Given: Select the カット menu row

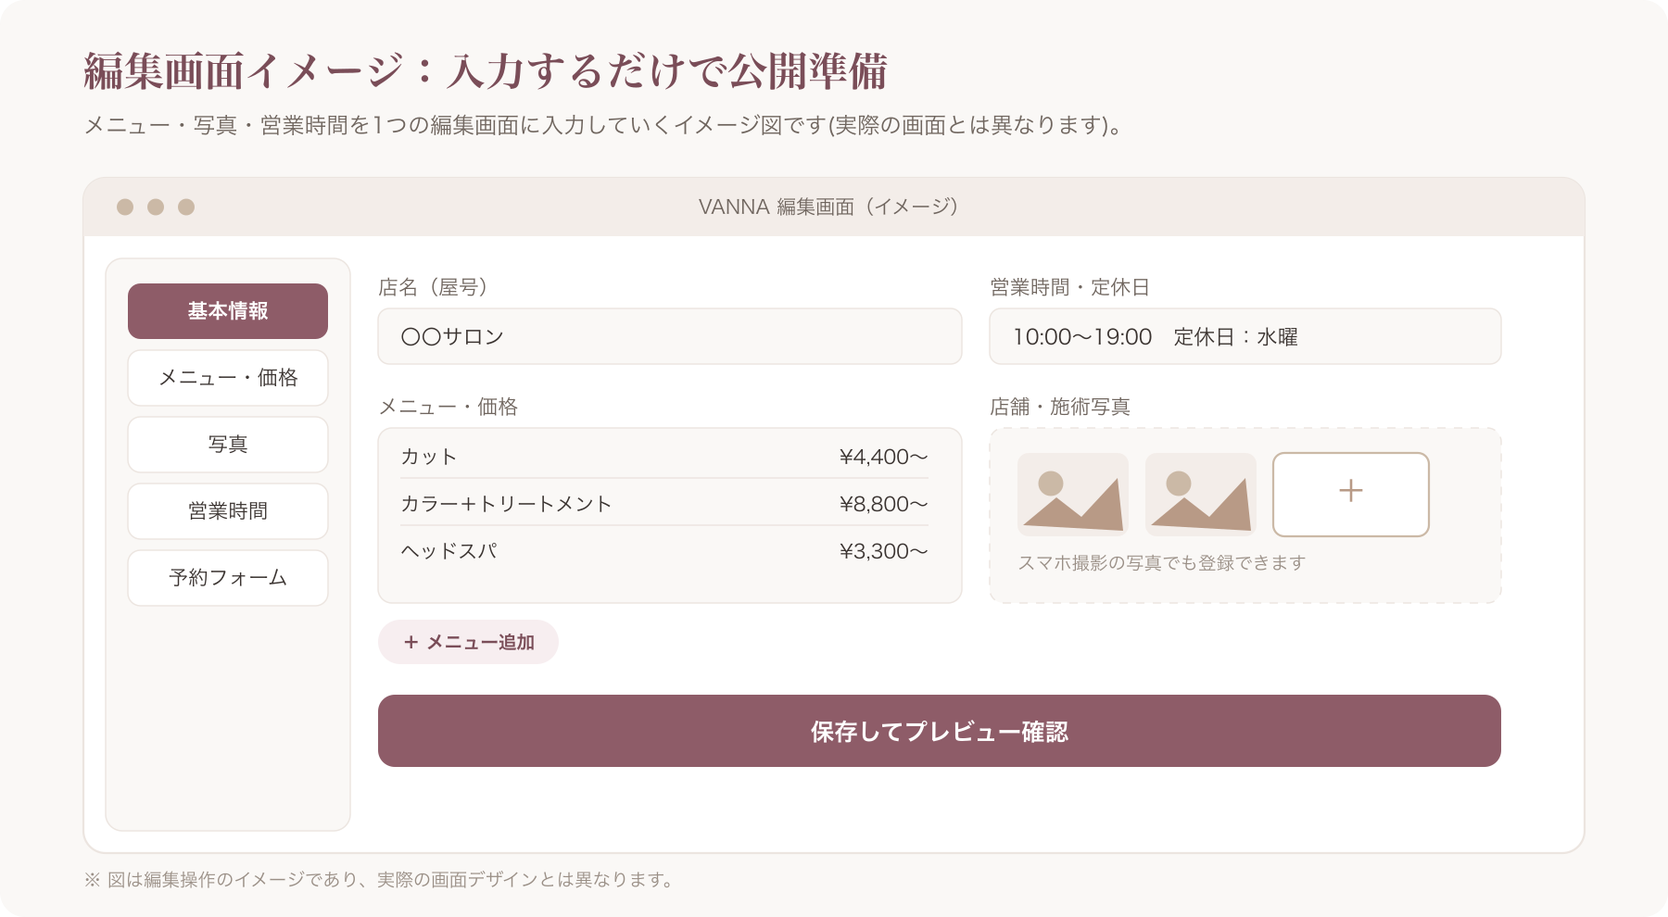Looking at the screenshot, I should coord(664,457).
